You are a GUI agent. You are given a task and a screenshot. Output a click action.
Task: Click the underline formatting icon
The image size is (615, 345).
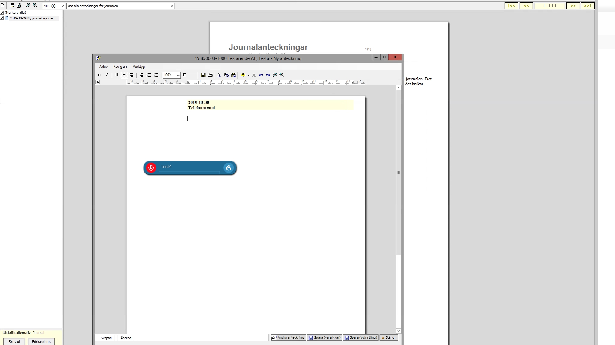(x=117, y=75)
